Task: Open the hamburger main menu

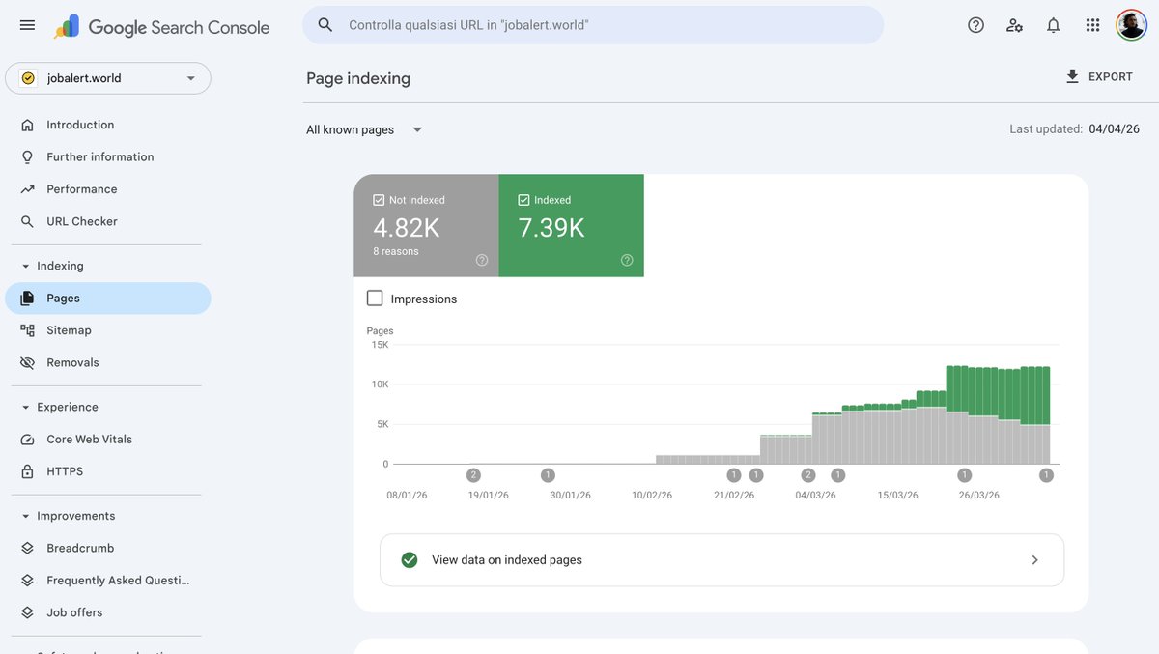Action: pos(27,25)
